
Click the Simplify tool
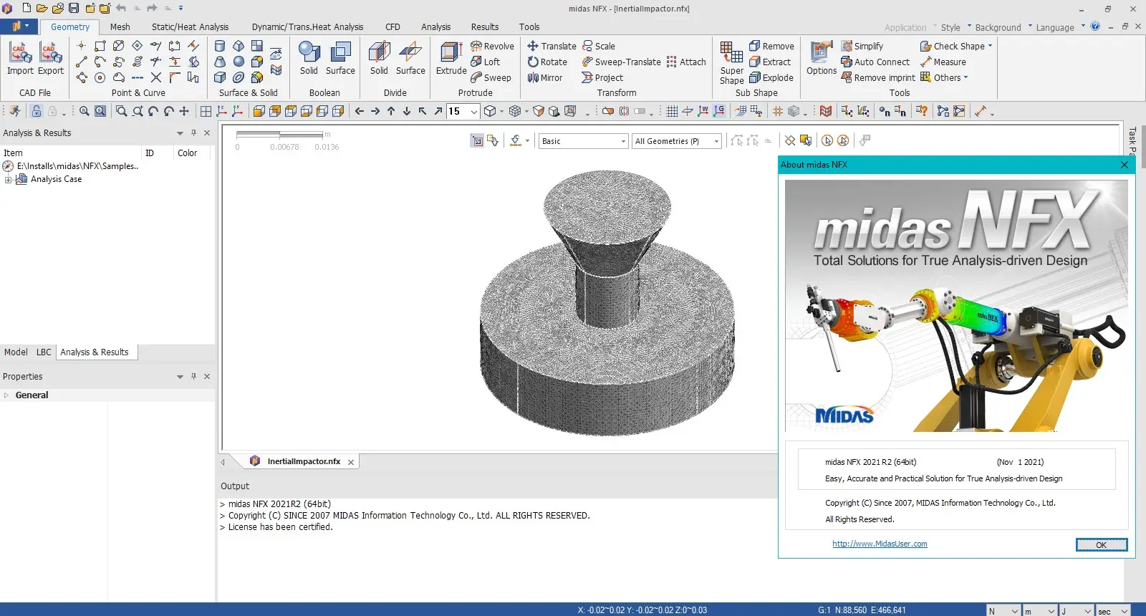pos(862,46)
